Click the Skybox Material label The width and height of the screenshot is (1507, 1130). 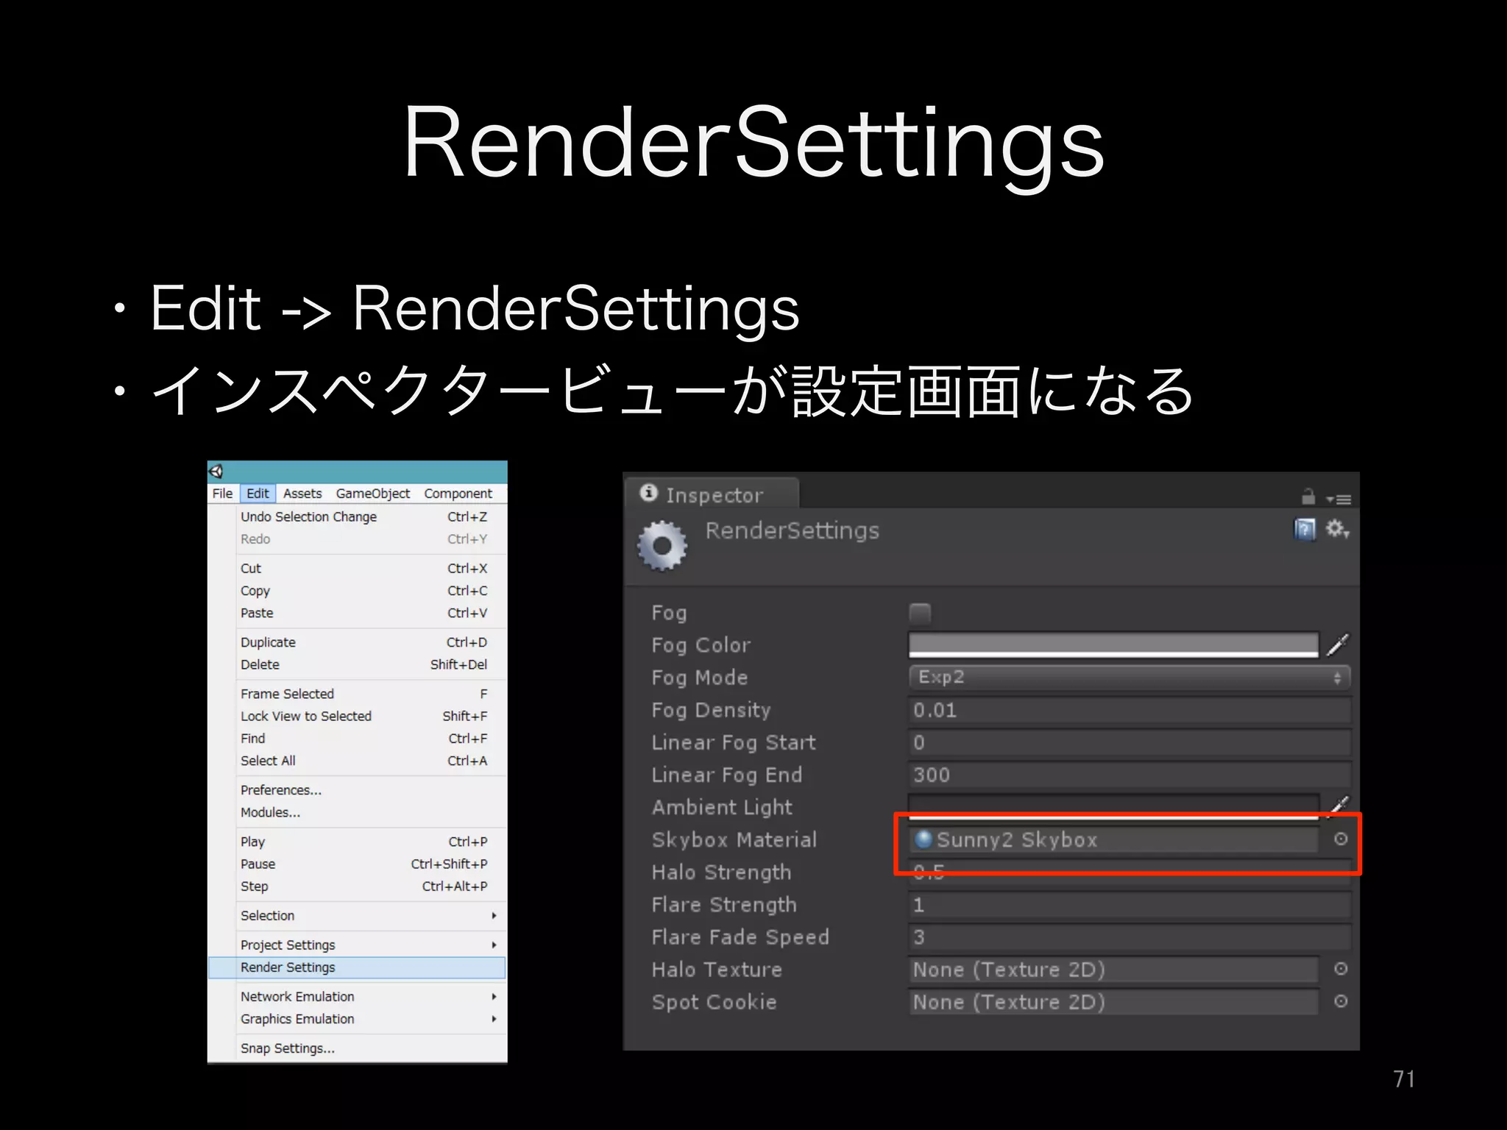[x=734, y=839]
